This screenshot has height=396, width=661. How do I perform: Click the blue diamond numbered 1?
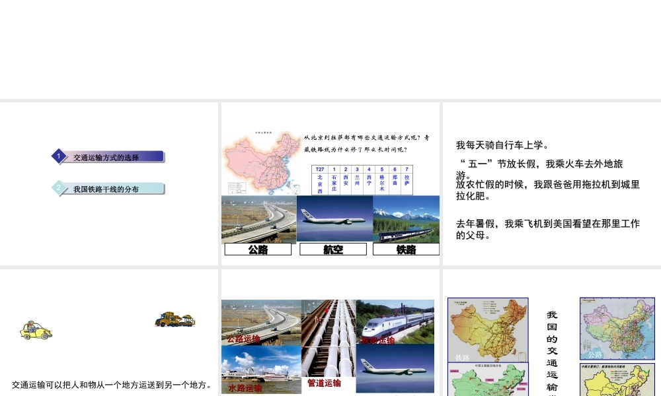[x=59, y=156]
